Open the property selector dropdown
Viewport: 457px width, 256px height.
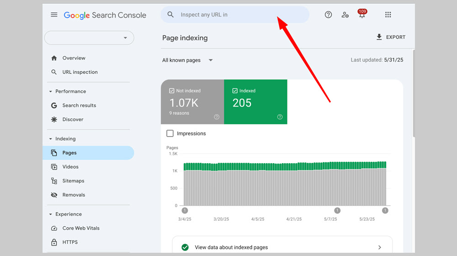(89, 38)
